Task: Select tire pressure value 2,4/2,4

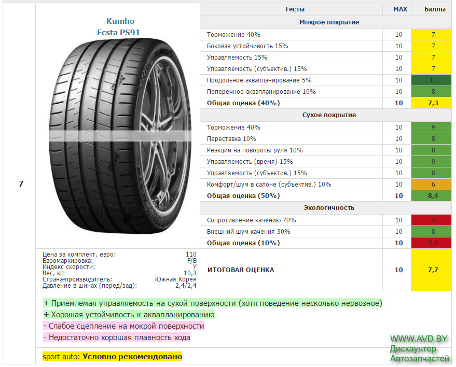Action: pyautogui.click(x=186, y=285)
